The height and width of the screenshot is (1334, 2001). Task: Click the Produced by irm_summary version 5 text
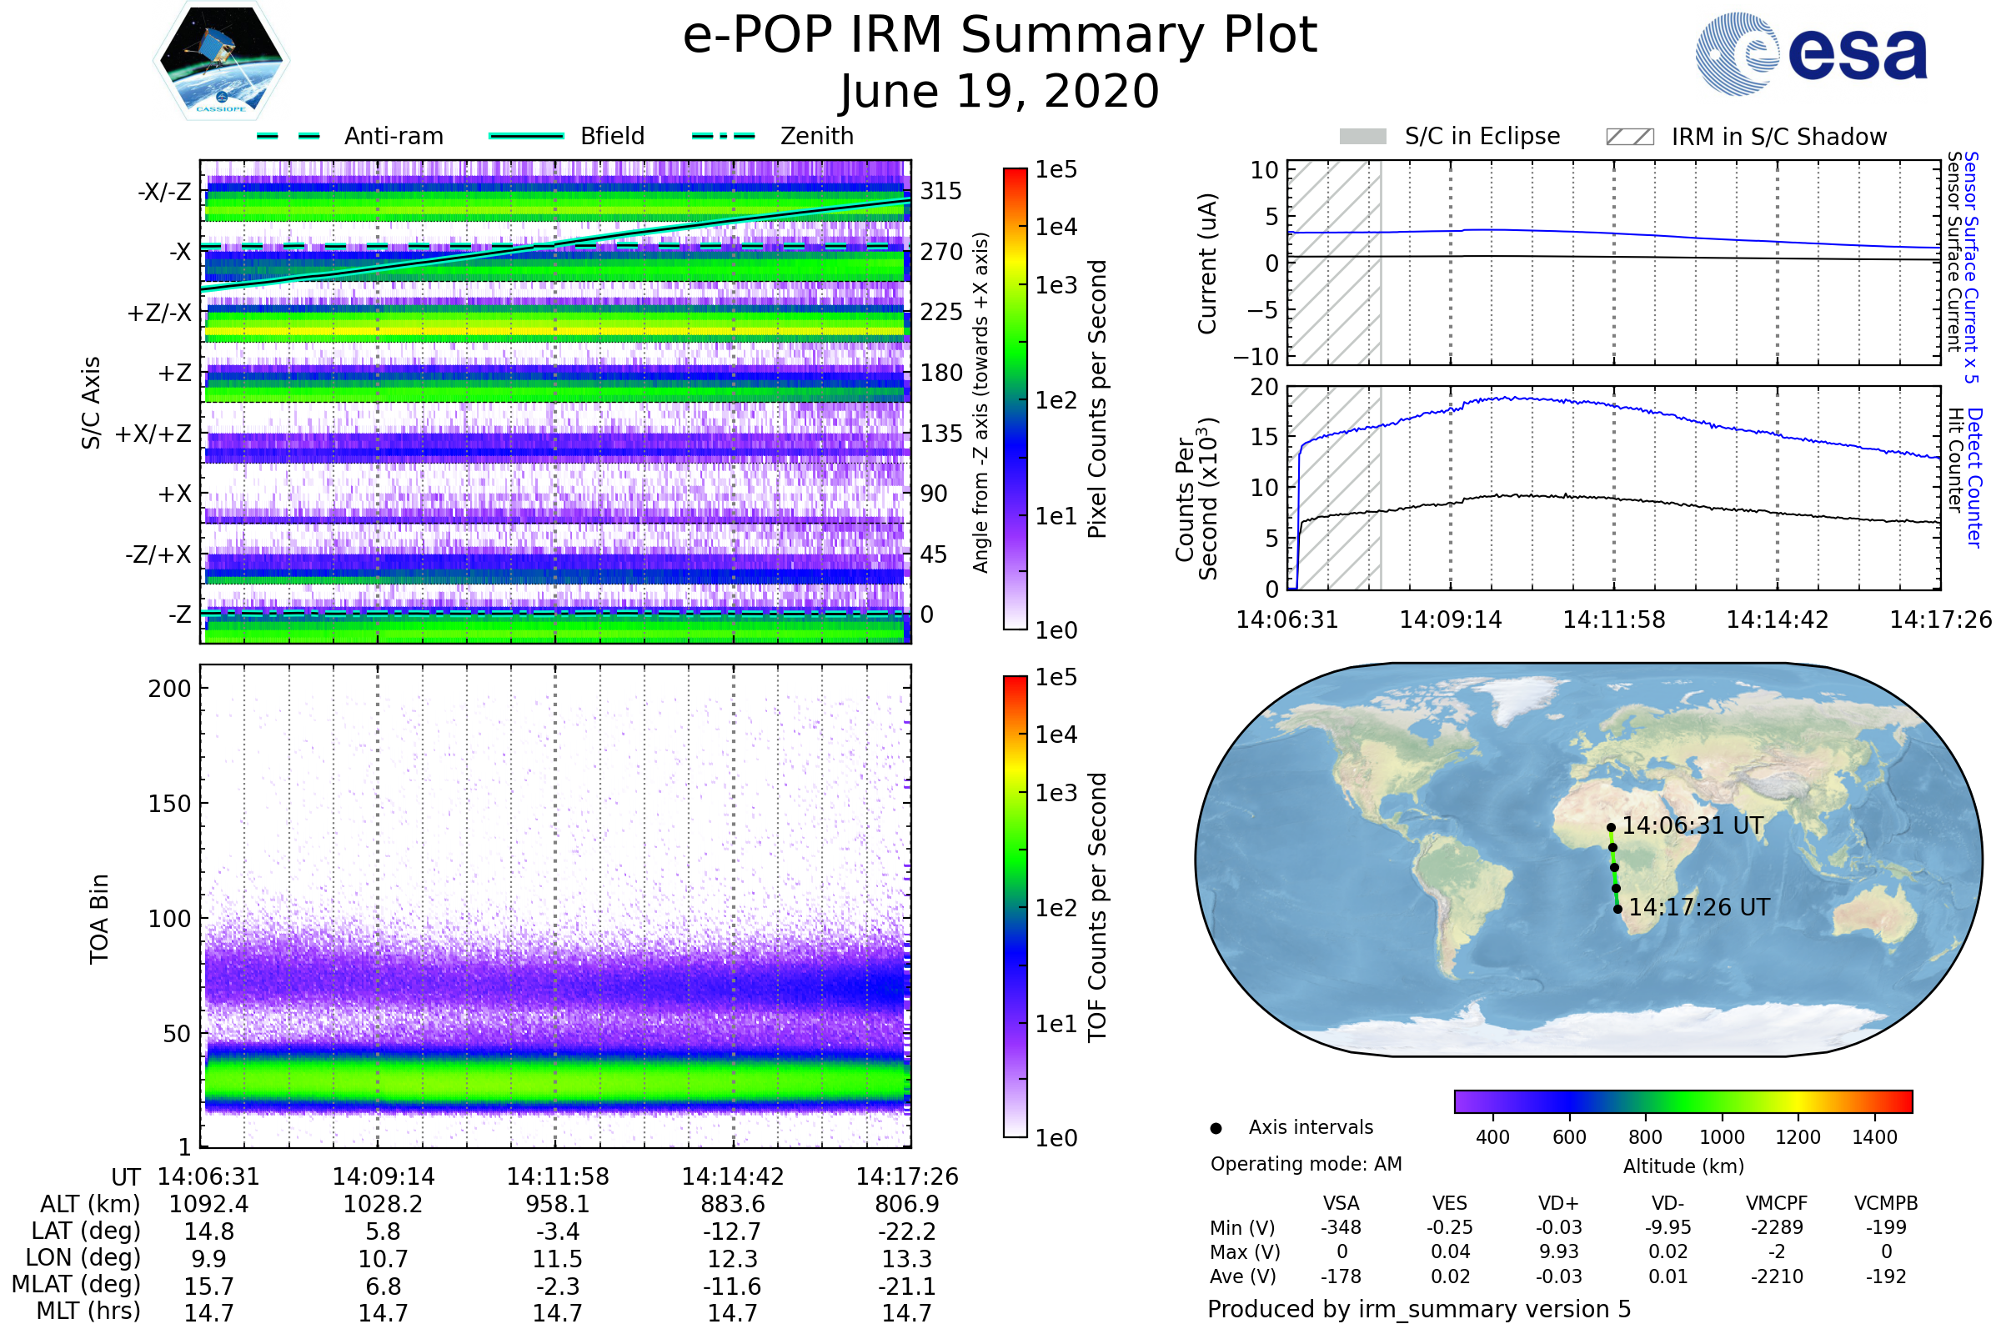1419,1309
